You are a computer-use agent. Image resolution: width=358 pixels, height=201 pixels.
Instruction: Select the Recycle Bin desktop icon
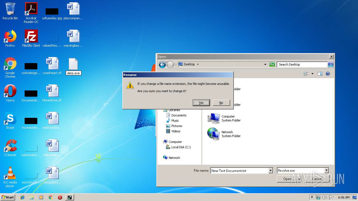click(x=10, y=11)
